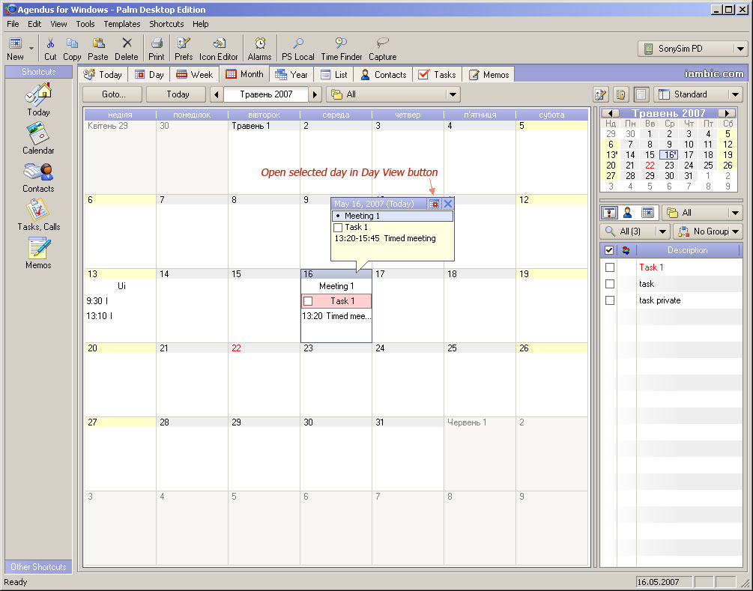Open the All folder dropdown in side panel
This screenshot has height=591, width=753.
(735, 213)
